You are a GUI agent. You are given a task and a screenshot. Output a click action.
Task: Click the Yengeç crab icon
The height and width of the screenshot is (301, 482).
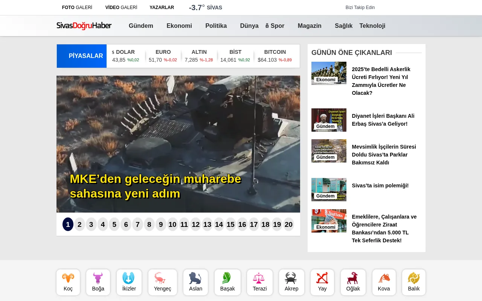pyautogui.click(x=162, y=279)
